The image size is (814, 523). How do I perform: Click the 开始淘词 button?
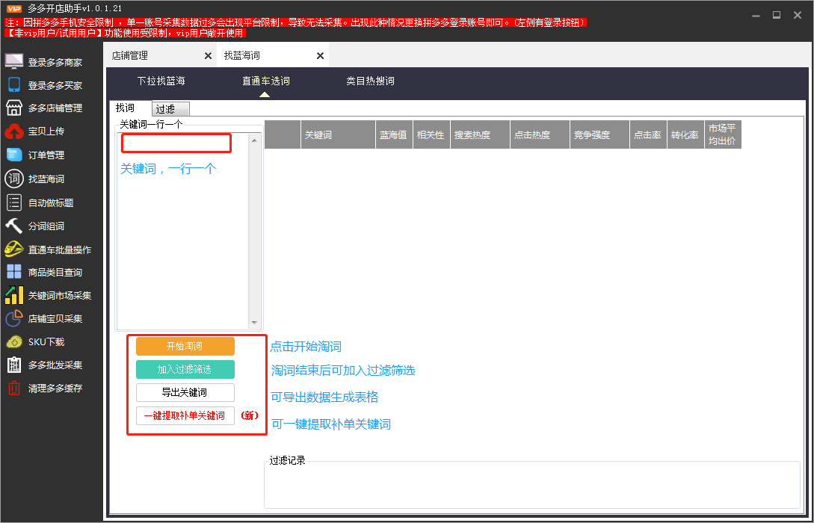pyautogui.click(x=185, y=346)
